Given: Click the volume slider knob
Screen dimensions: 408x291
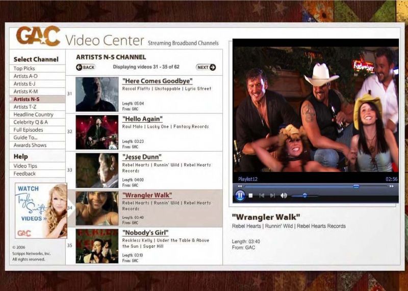Looking at the screenshot, I should coord(305,195).
